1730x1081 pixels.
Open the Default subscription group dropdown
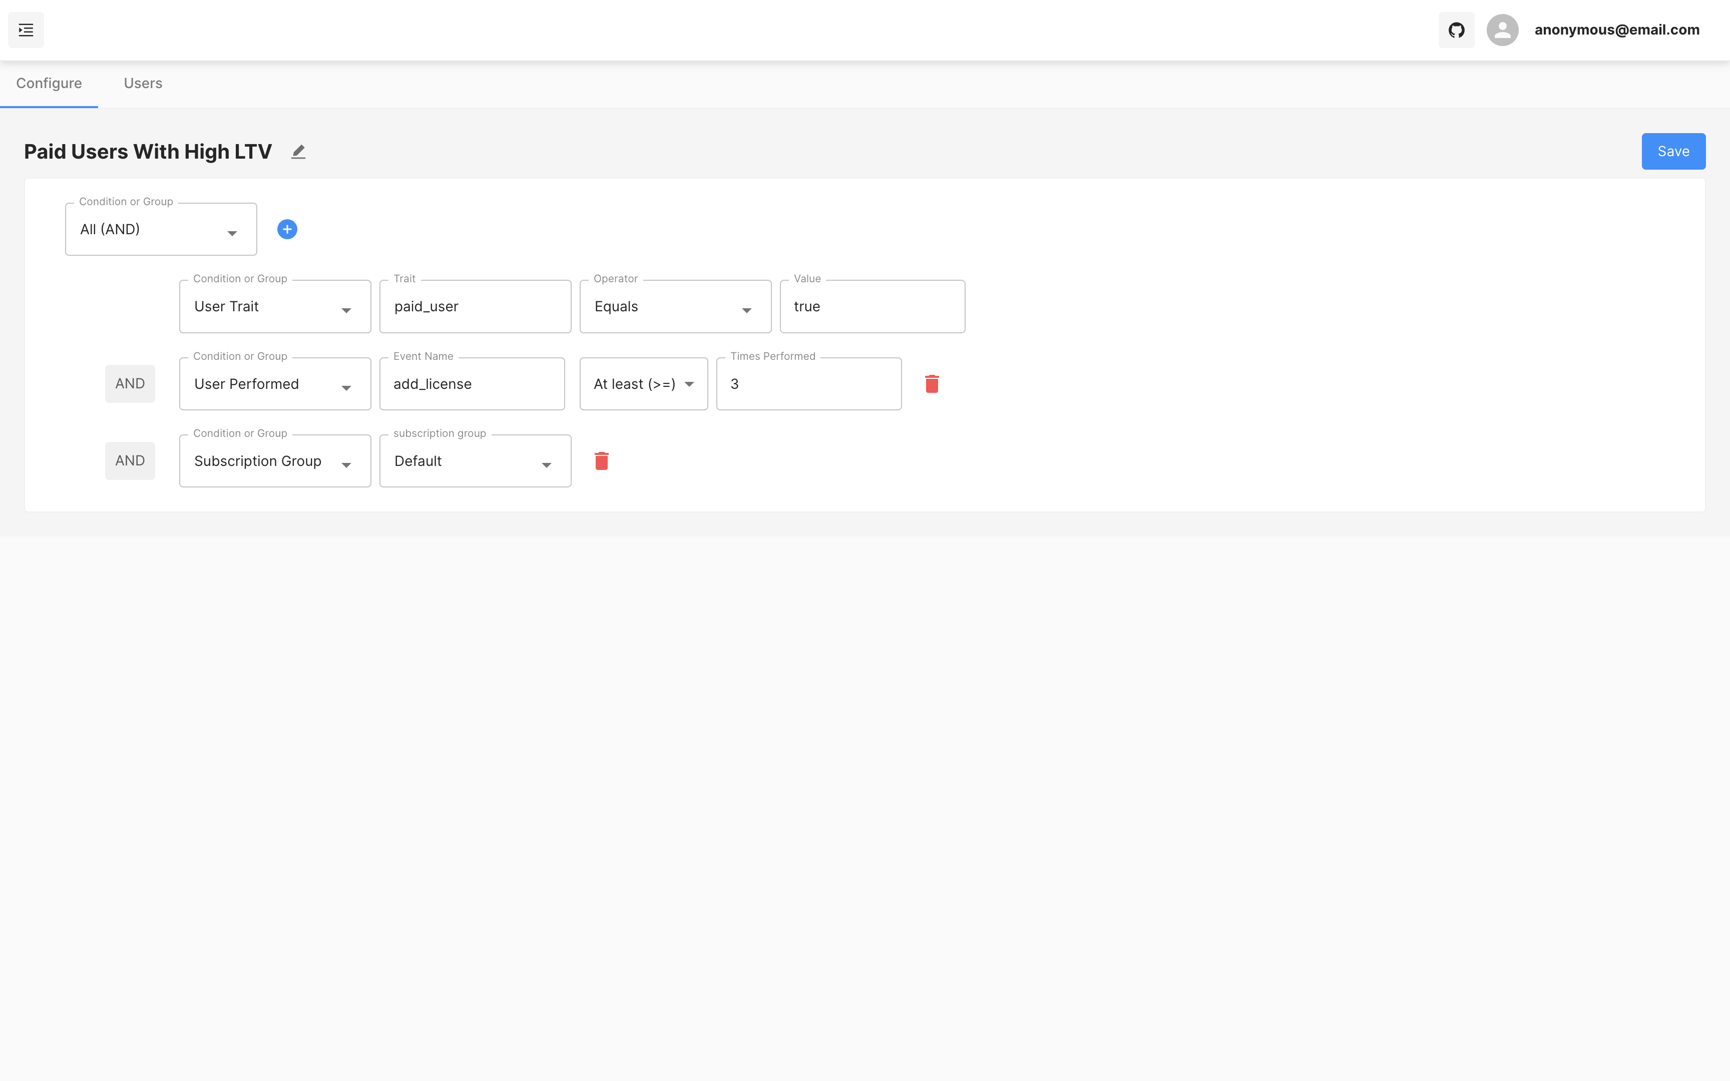pyautogui.click(x=476, y=461)
